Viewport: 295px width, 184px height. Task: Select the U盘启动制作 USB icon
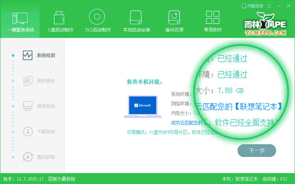point(59,18)
